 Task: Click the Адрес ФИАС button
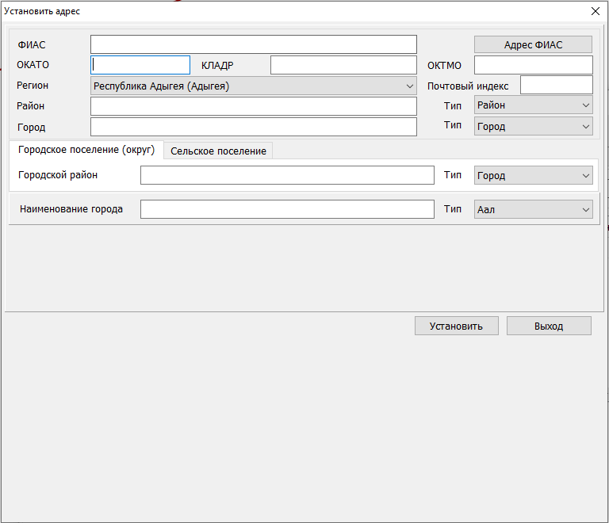(533, 45)
